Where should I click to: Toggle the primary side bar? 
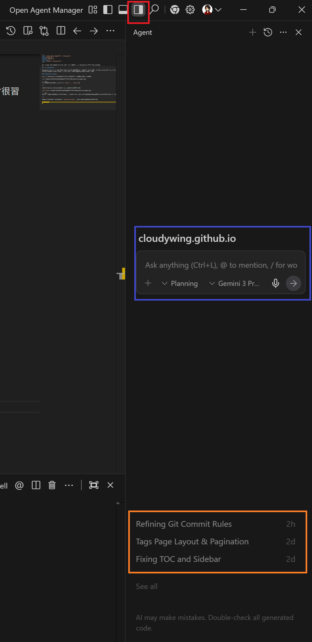pyautogui.click(x=108, y=10)
